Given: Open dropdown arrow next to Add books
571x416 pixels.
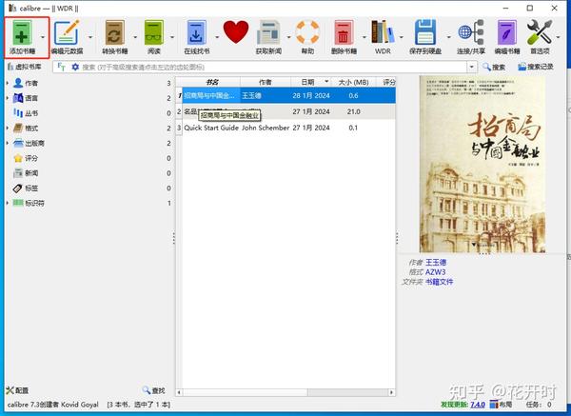Looking at the screenshot, I should pyautogui.click(x=43, y=37).
